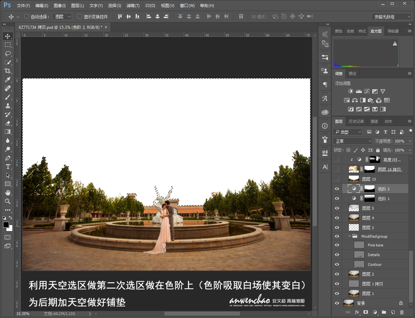
Task: Select the Clone Stamp tool
Action: [8, 106]
